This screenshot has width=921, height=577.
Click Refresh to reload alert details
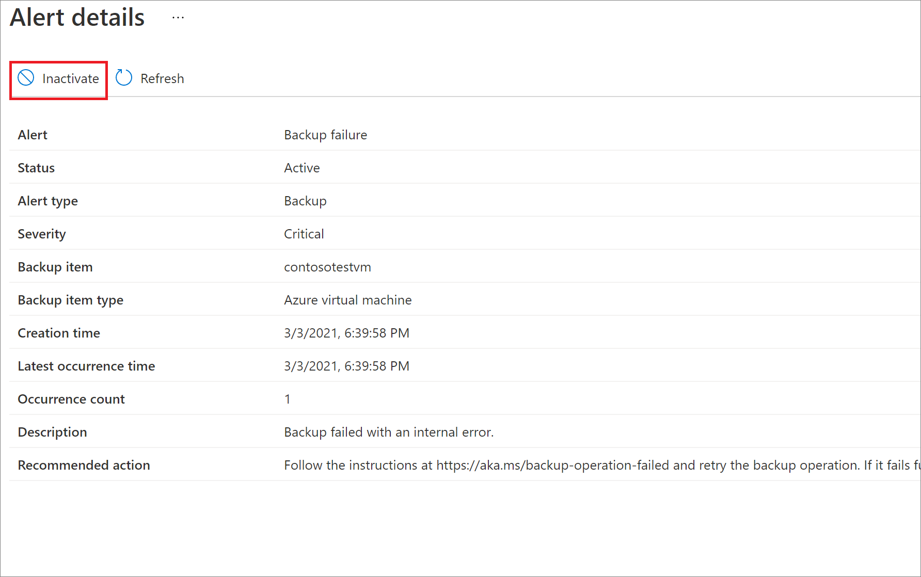pyautogui.click(x=162, y=78)
